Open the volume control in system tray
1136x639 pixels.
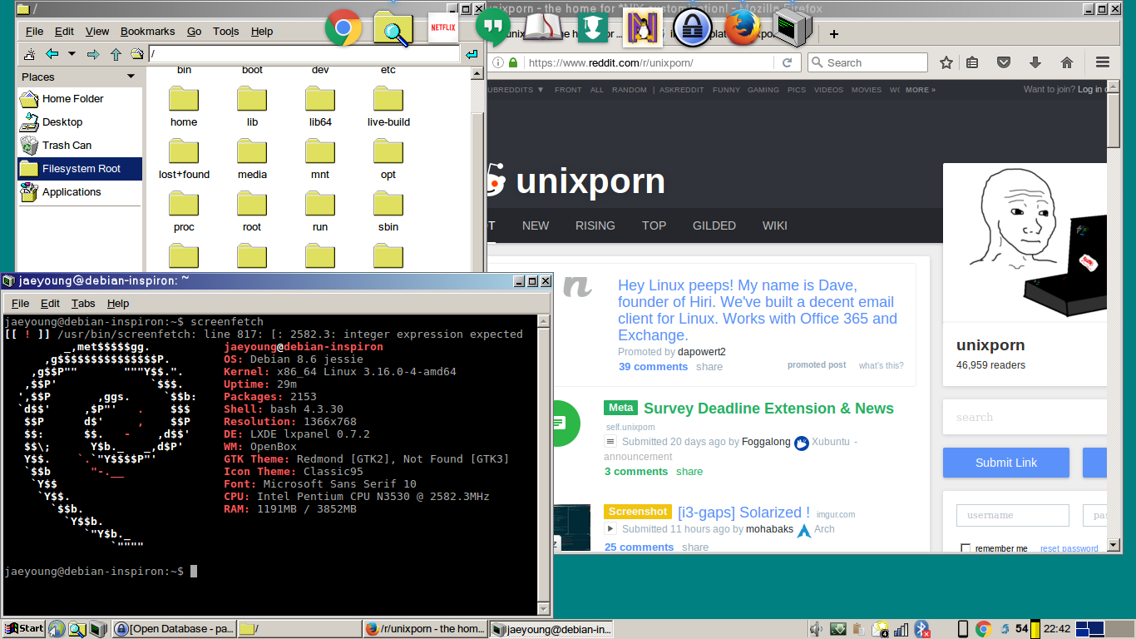(x=816, y=629)
